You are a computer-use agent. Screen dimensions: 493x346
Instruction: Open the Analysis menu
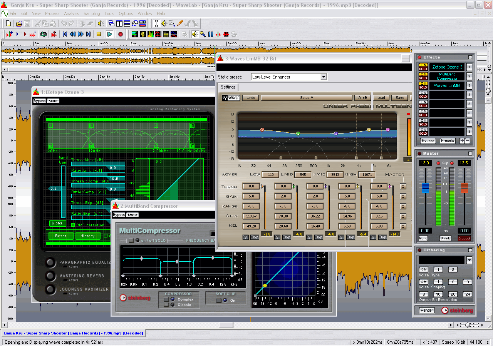pos(71,13)
